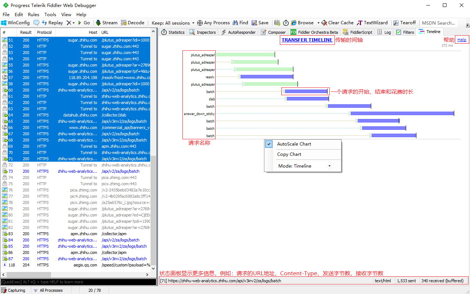Save sessions with the Save button
470x294 pixels.
click(x=260, y=23)
